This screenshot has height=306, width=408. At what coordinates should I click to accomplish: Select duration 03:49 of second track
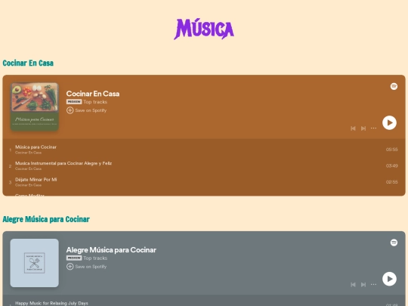391,165
